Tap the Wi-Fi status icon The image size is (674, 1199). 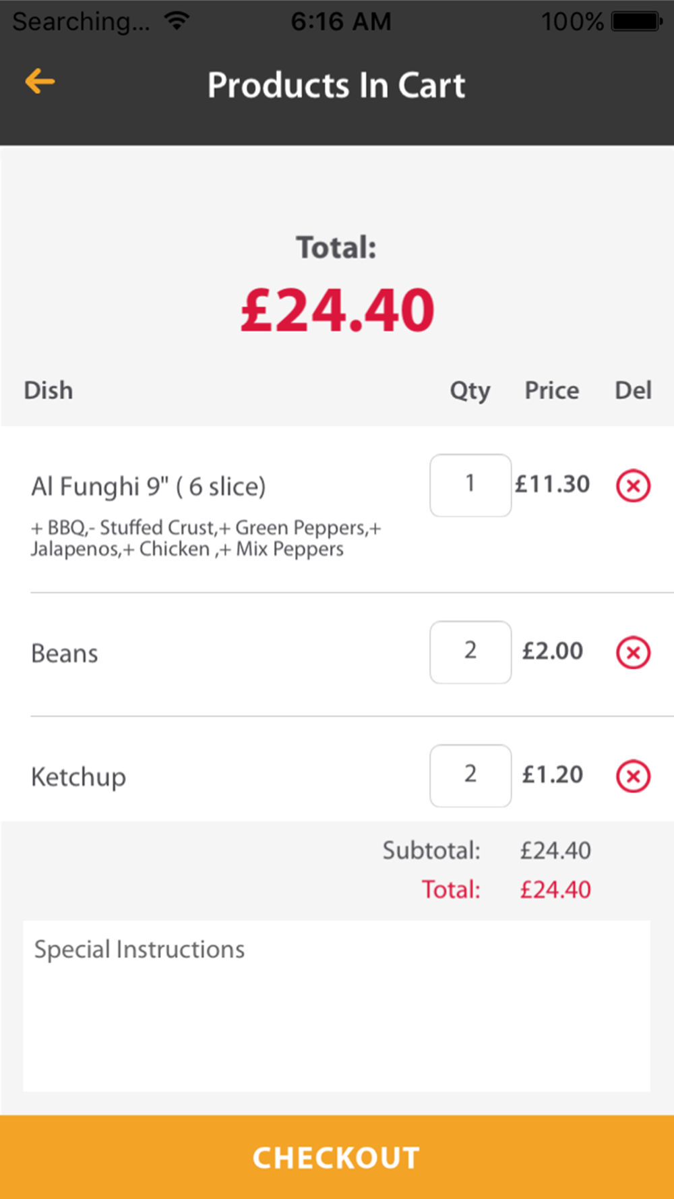point(177,21)
